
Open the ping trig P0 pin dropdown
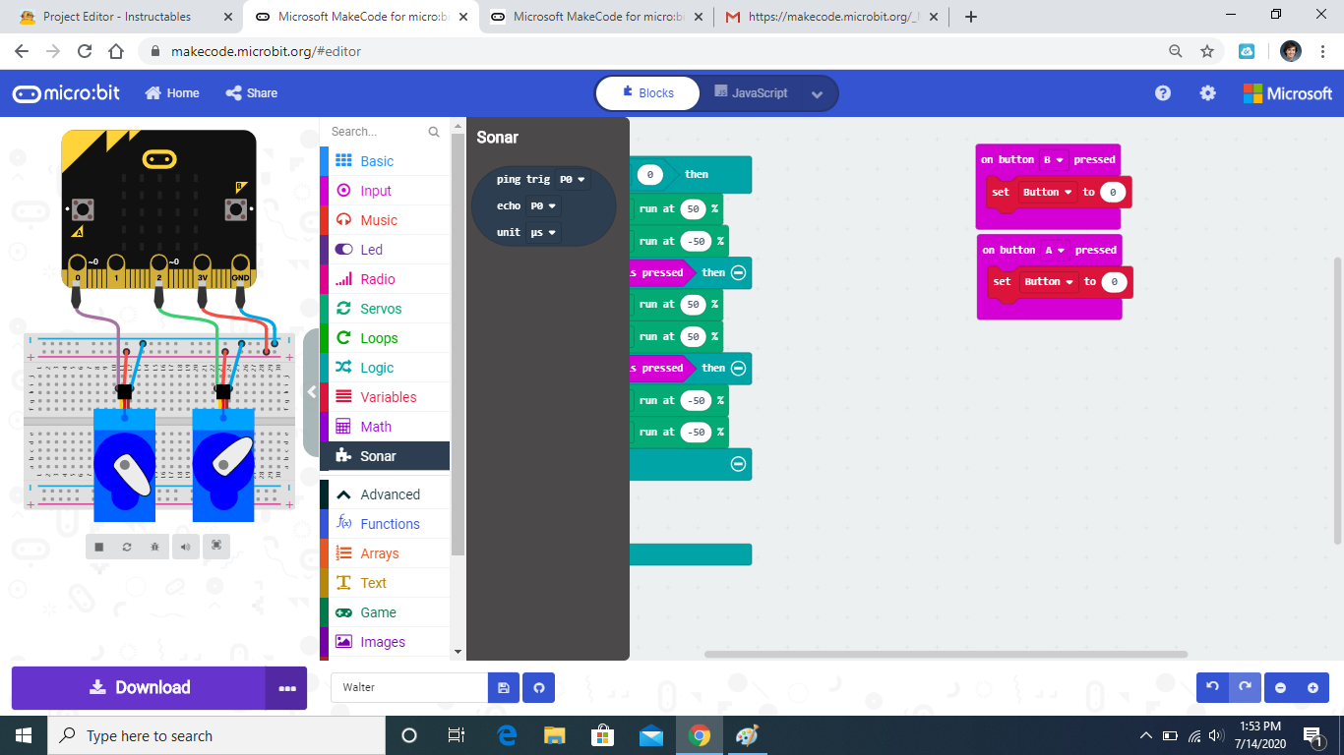pos(572,180)
